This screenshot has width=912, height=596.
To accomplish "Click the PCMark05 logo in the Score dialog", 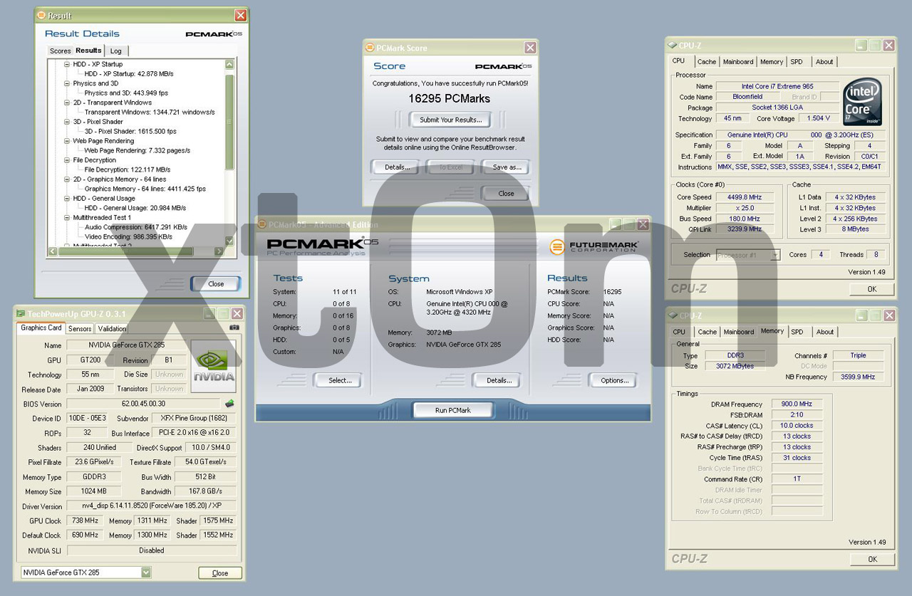I will coord(504,66).
